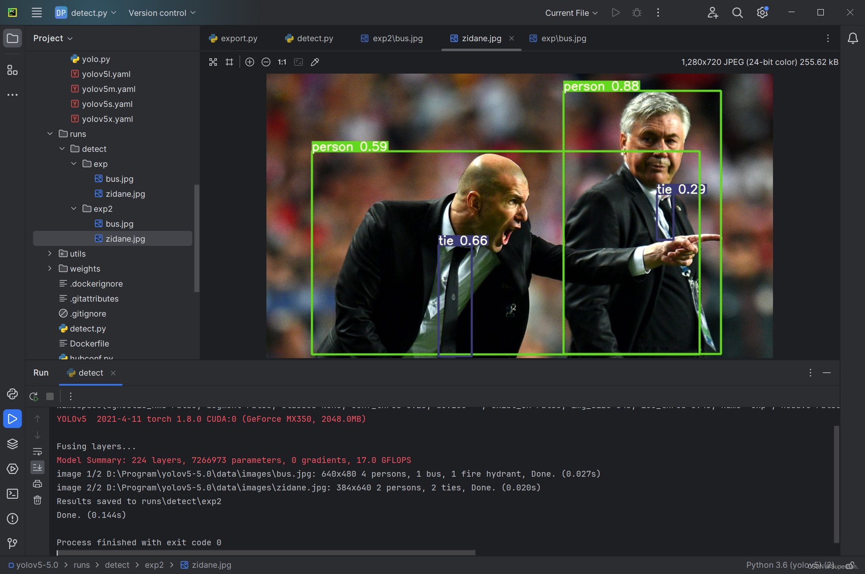Toggle the image grid display
The width and height of the screenshot is (865, 574).
[229, 62]
